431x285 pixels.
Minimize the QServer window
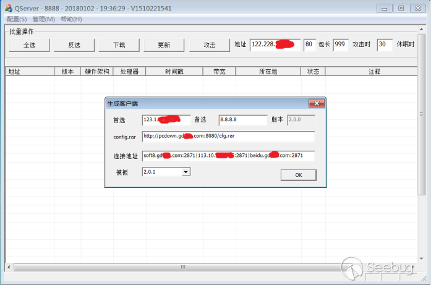(384, 8)
